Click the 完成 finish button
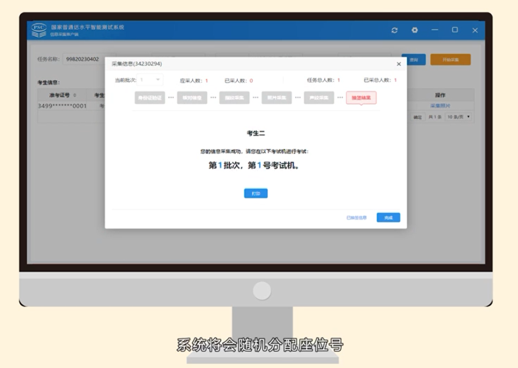This screenshot has width=518, height=368. point(388,217)
